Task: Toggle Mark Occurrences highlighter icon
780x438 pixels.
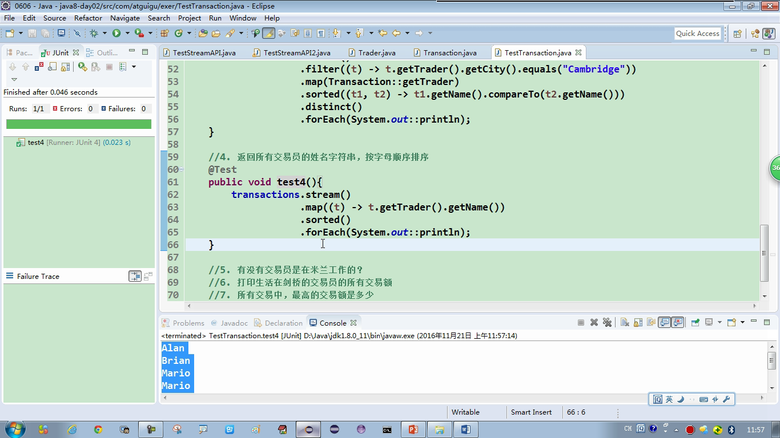Action: (268, 33)
